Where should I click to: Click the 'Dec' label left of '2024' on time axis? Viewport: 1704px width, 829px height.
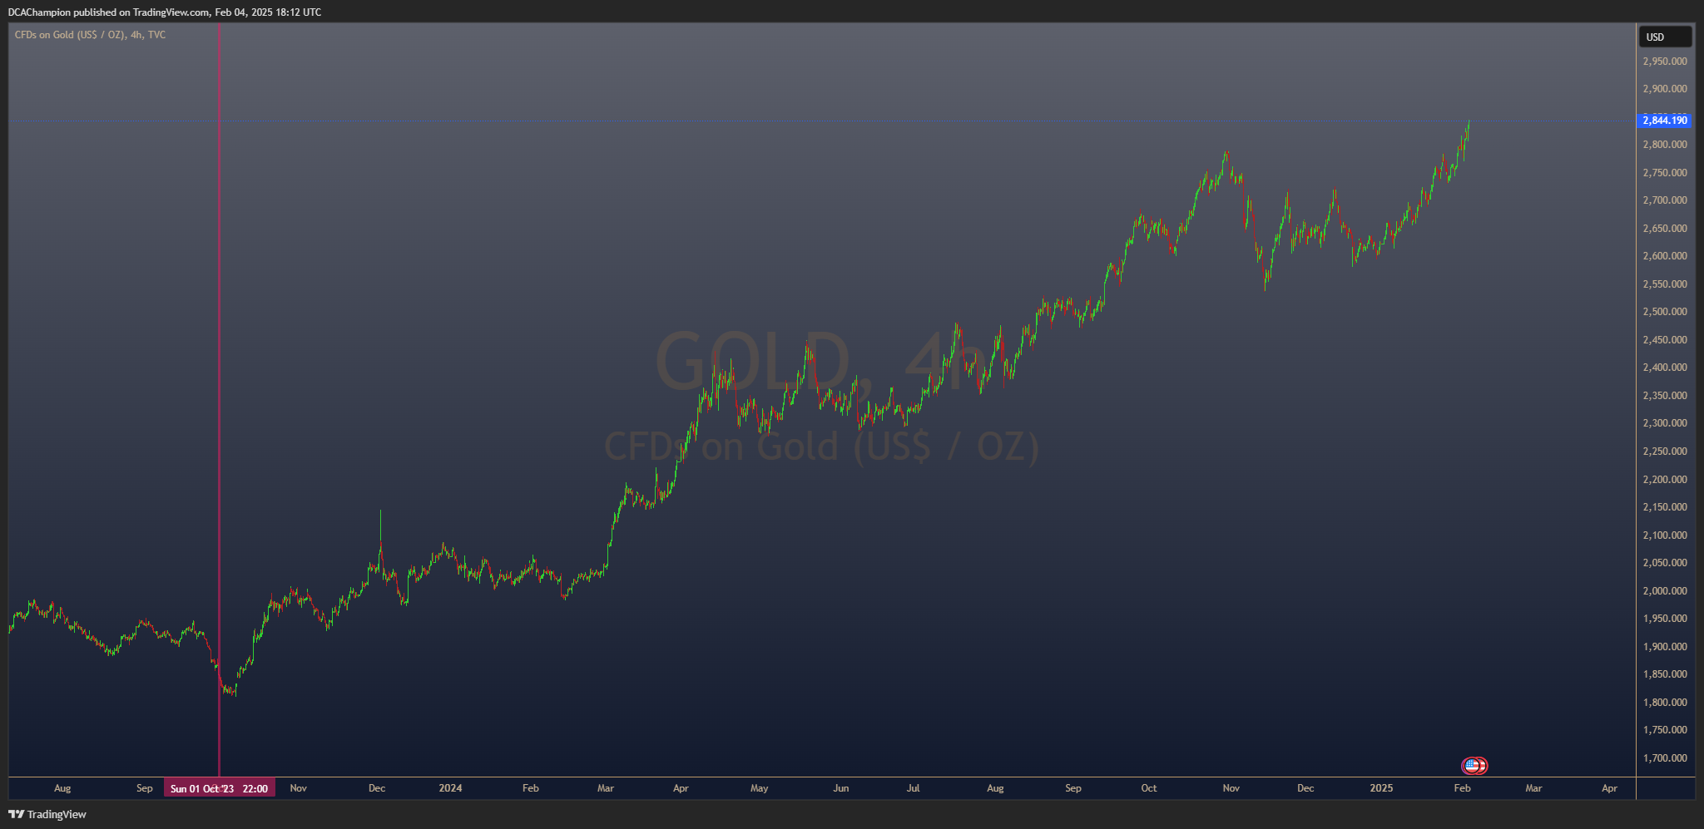377,788
